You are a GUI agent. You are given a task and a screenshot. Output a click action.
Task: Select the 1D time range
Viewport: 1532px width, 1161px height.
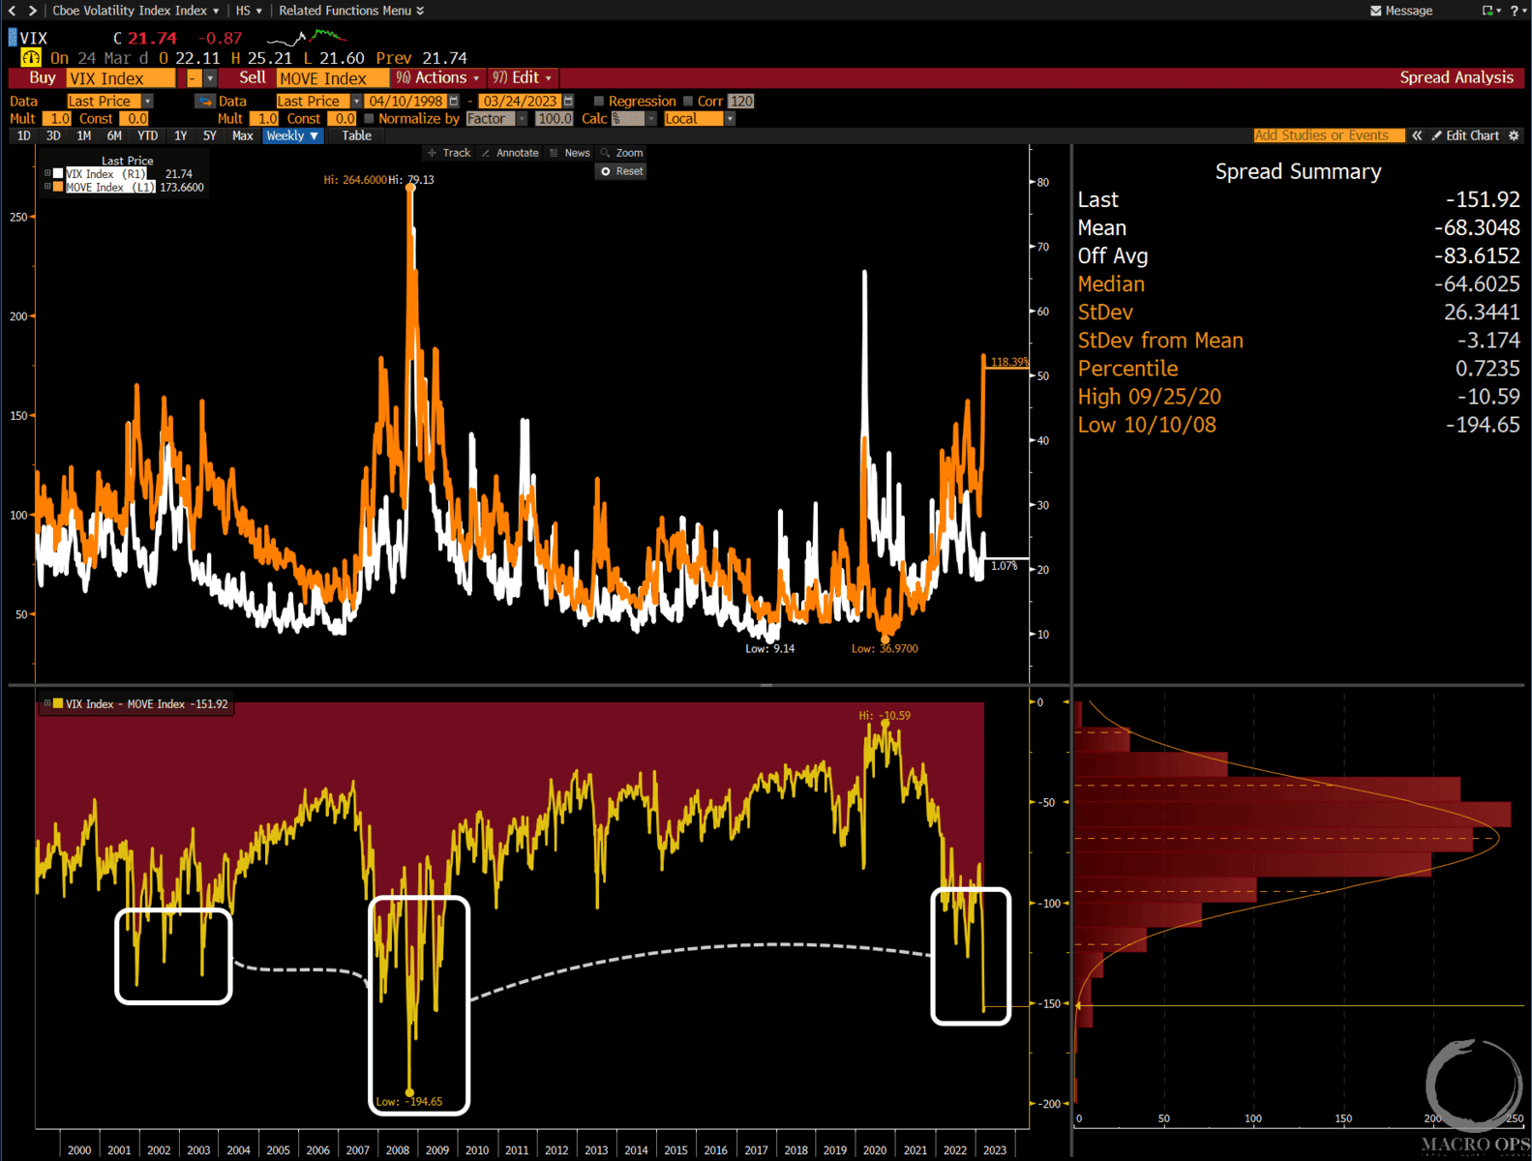[x=24, y=135]
